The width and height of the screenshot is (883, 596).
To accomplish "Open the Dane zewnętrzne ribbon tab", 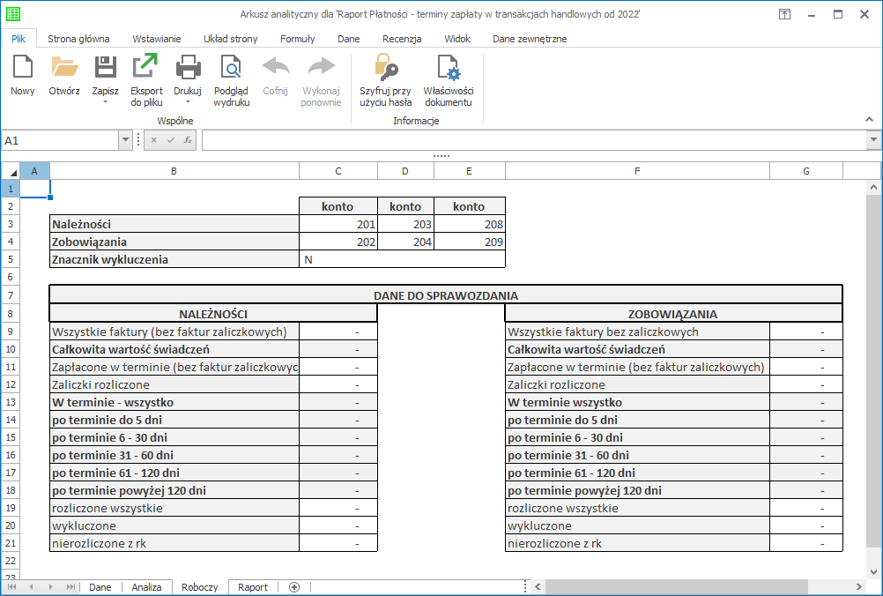I will tap(529, 39).
